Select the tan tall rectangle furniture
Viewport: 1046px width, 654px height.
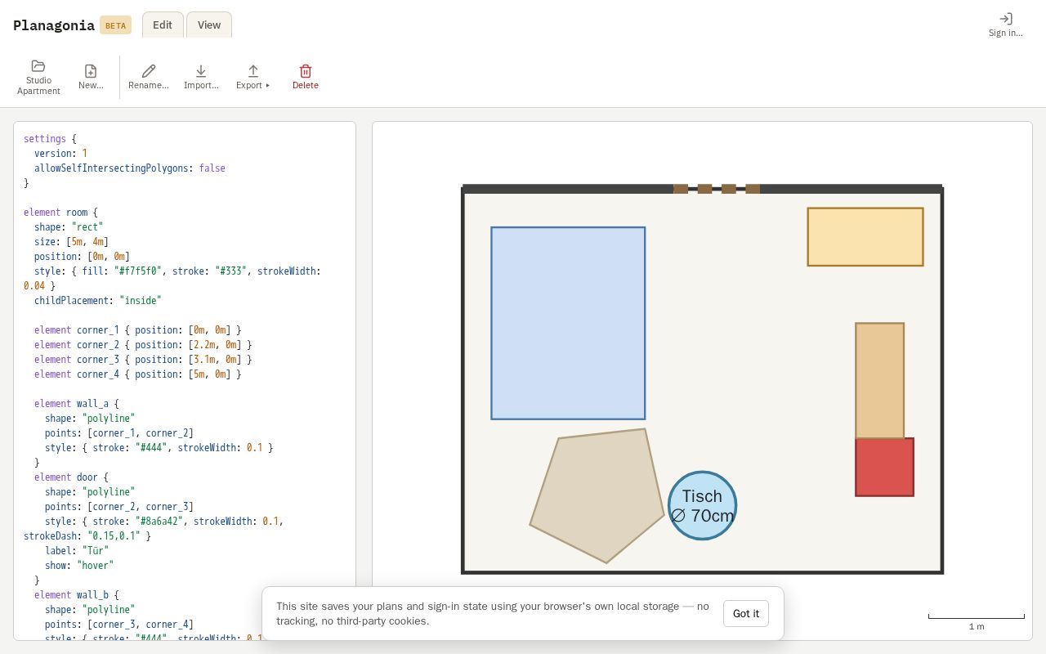coord(879,380)
